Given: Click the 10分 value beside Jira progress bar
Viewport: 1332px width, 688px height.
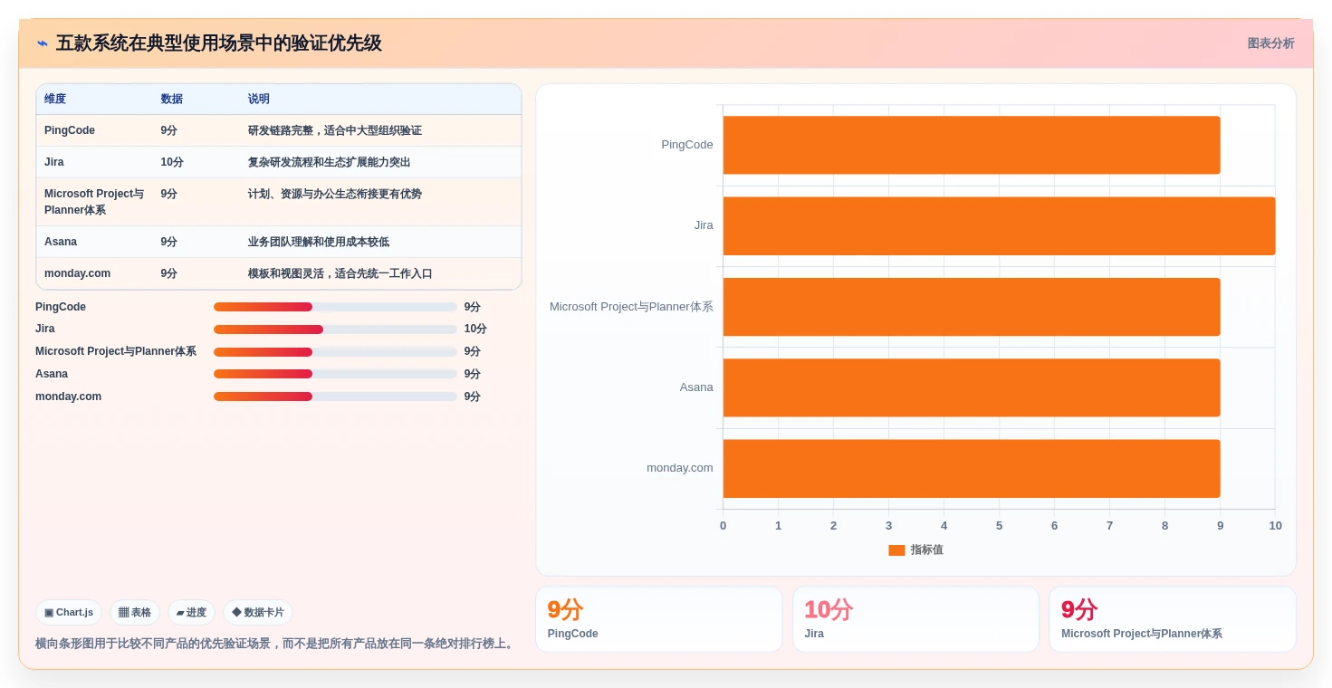Looking at the screenshot, I should tap(475, 330).
